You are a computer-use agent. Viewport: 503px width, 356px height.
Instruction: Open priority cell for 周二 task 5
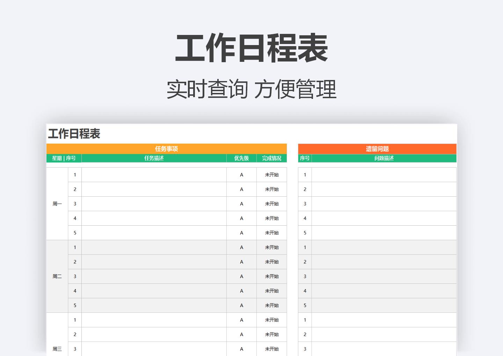coord(241,305)
